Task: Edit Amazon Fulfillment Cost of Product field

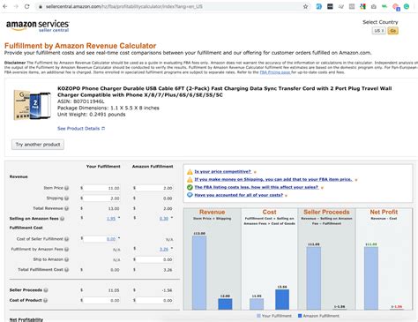Action: click(154, 300)
